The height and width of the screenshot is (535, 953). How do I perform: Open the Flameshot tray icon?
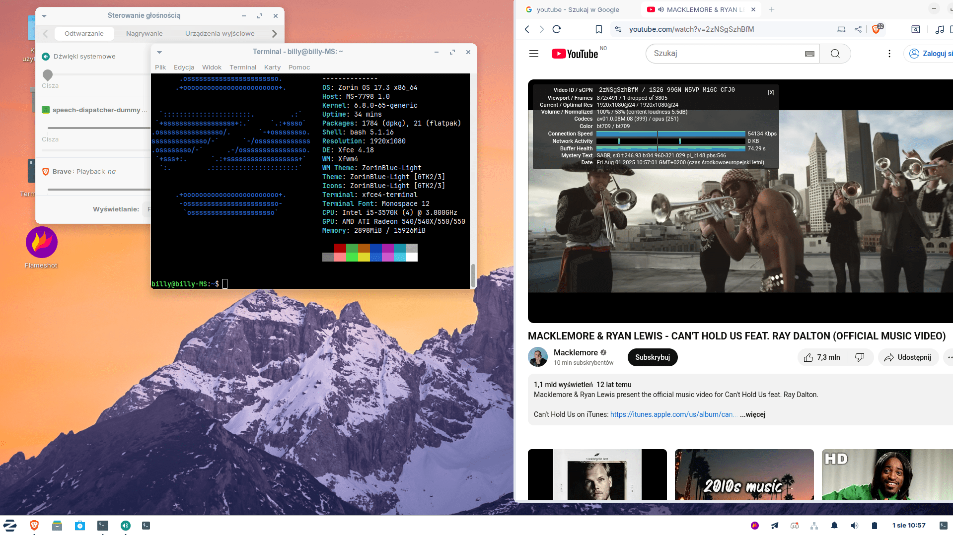pos(755,526)
